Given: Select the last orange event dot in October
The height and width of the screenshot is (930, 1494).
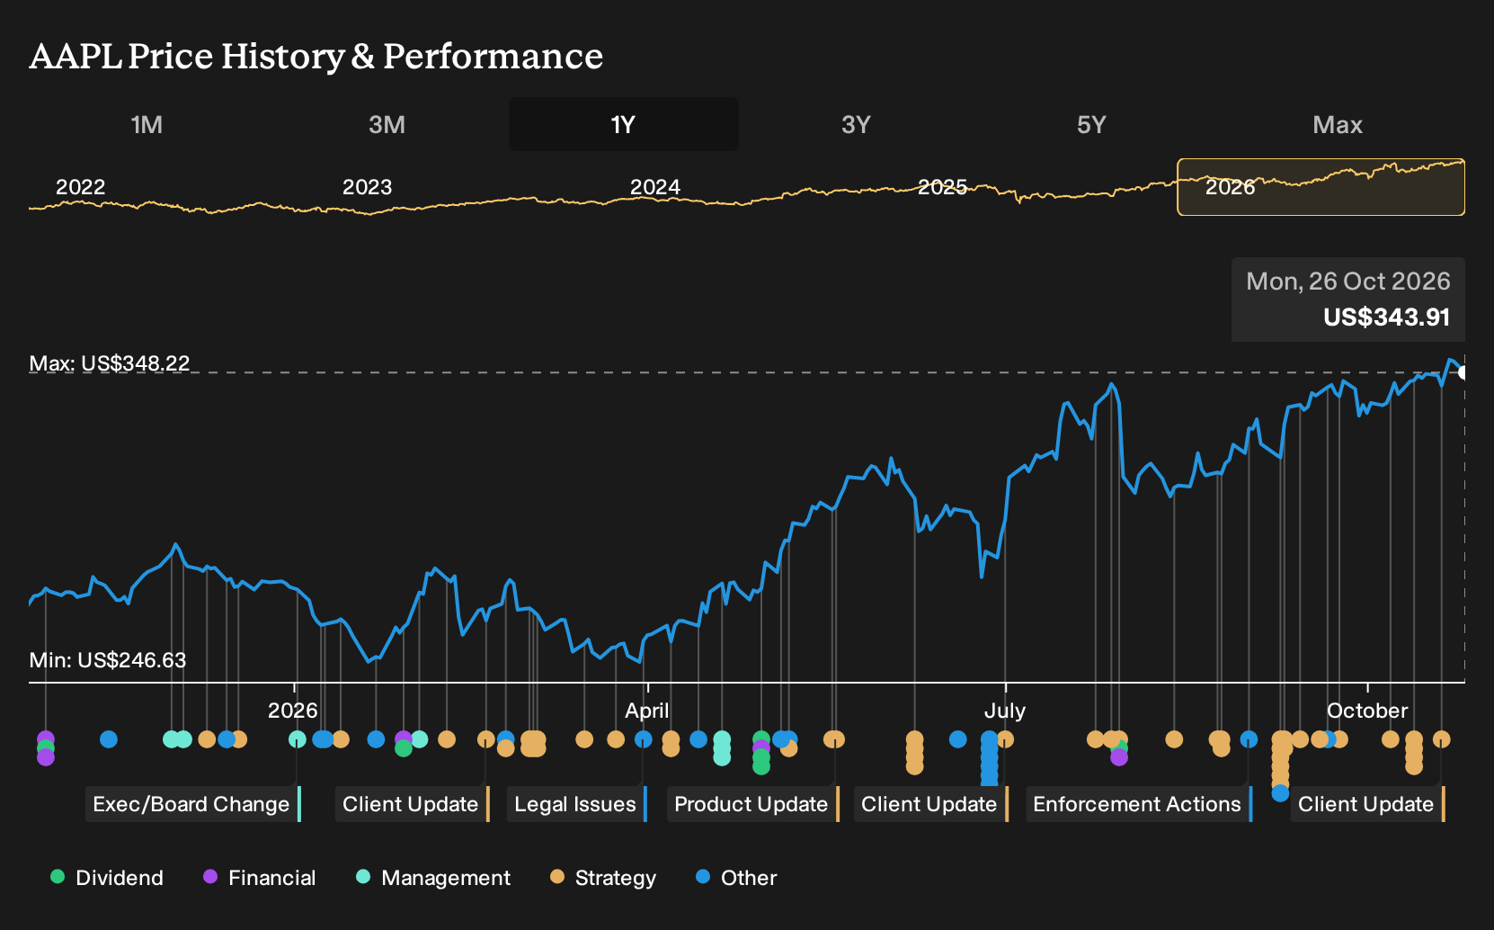Looking at the screenshot, I should click(1442, 739).
